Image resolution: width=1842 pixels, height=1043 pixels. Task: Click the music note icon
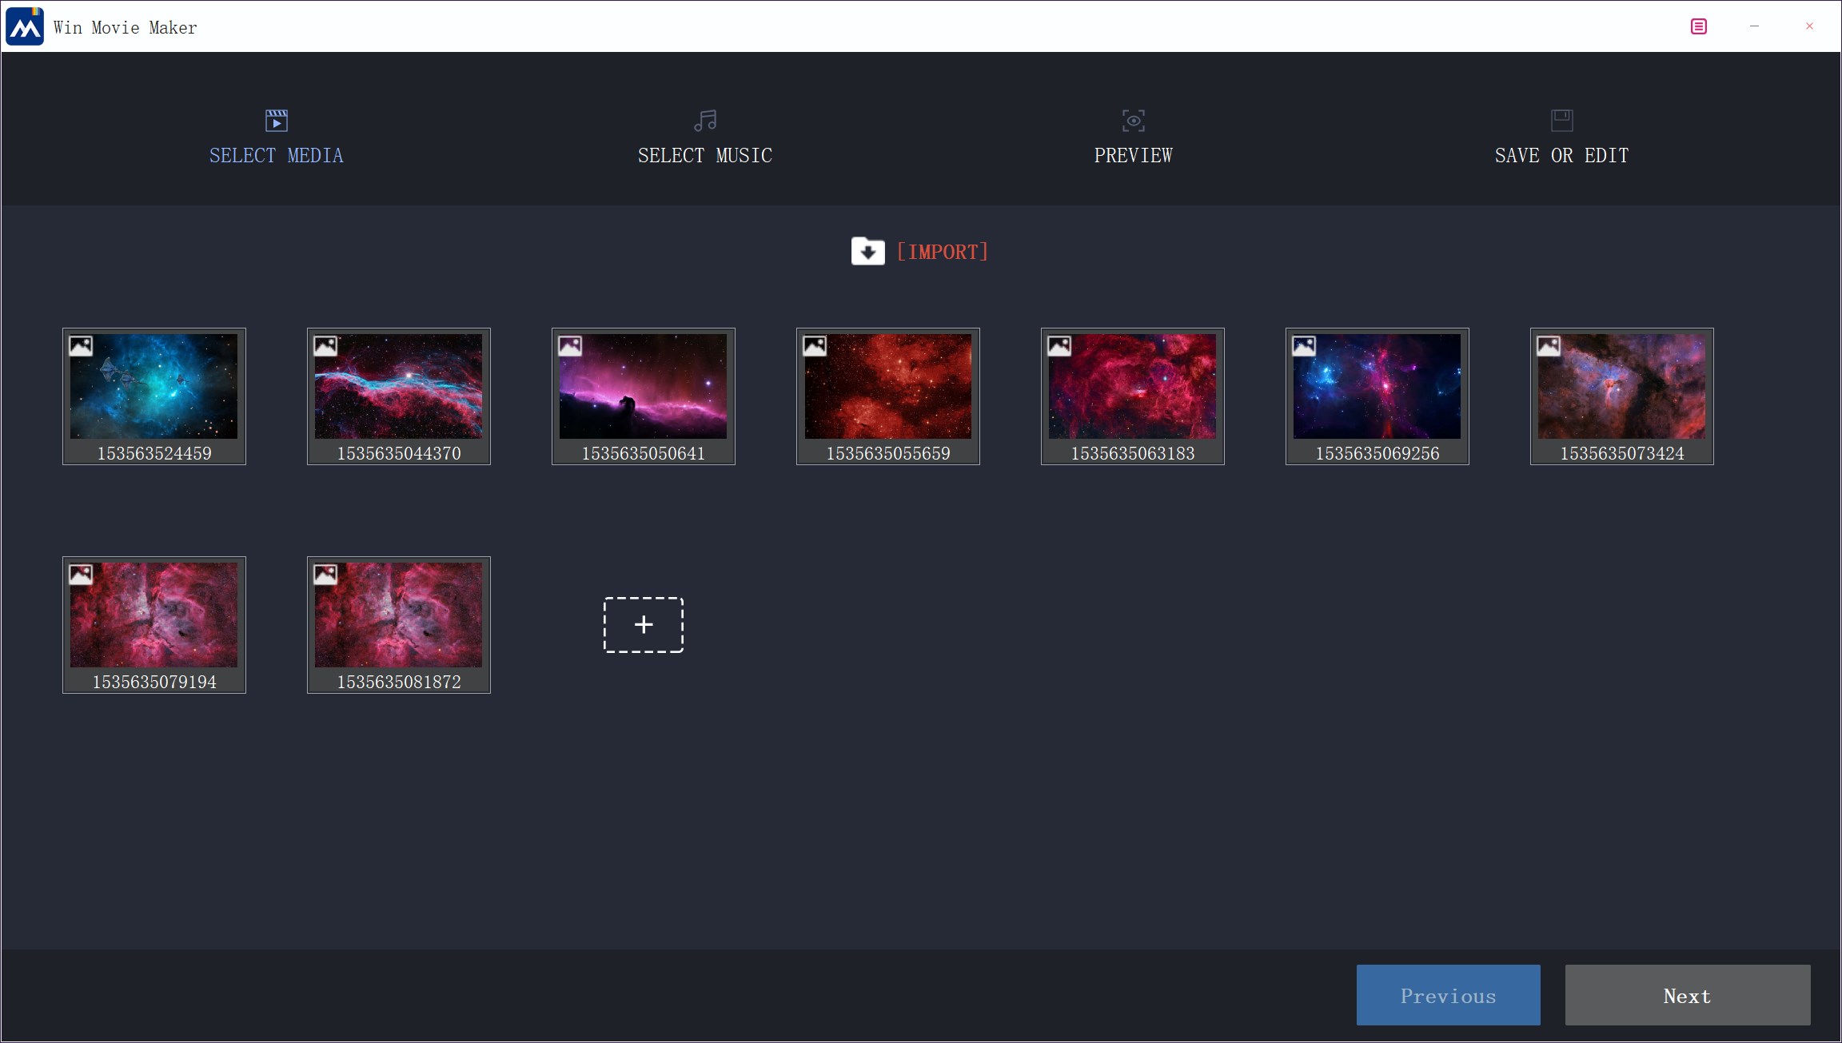point(705,121)
